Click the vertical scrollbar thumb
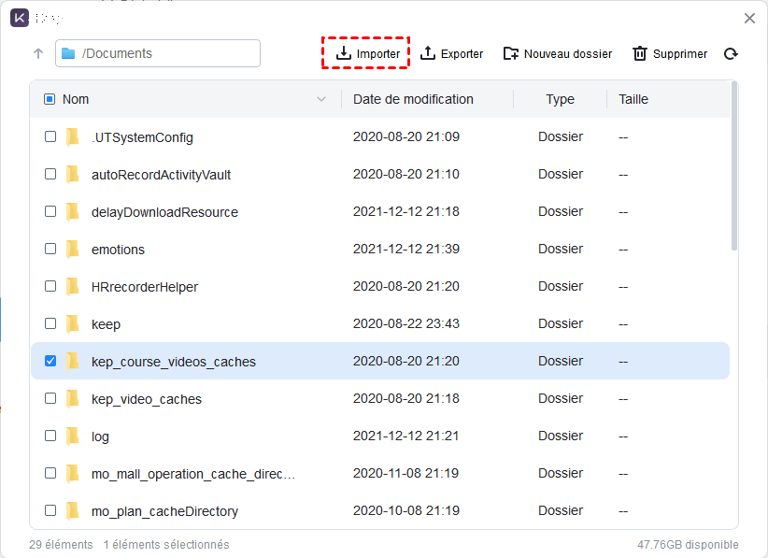768x558 pixels. pyautogui.click(x=733, y=166)
